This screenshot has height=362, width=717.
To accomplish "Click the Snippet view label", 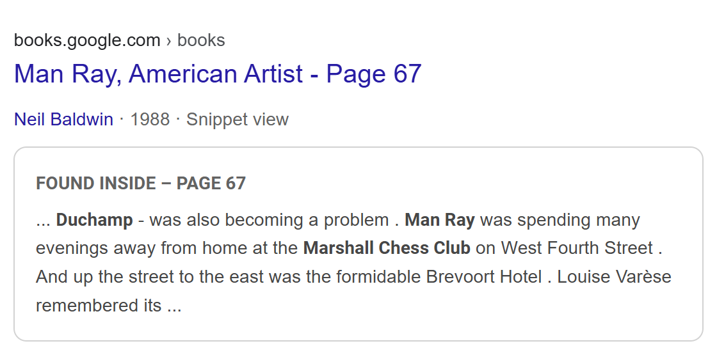I will click(x=238, y=120).
